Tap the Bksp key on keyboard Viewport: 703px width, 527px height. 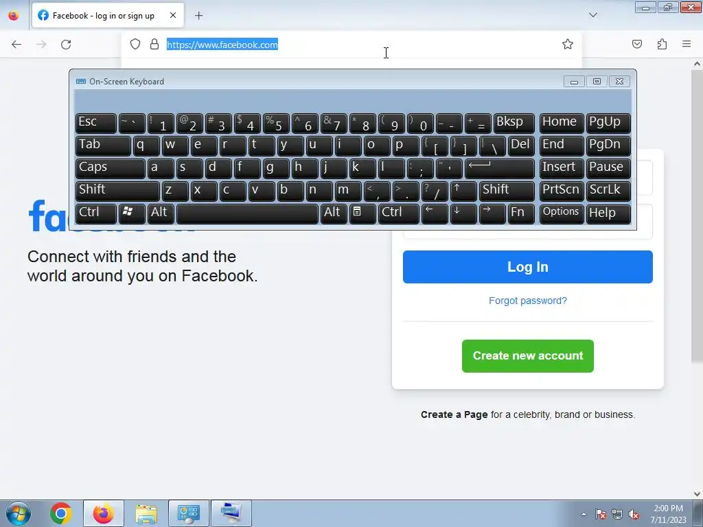click(514, 123)
